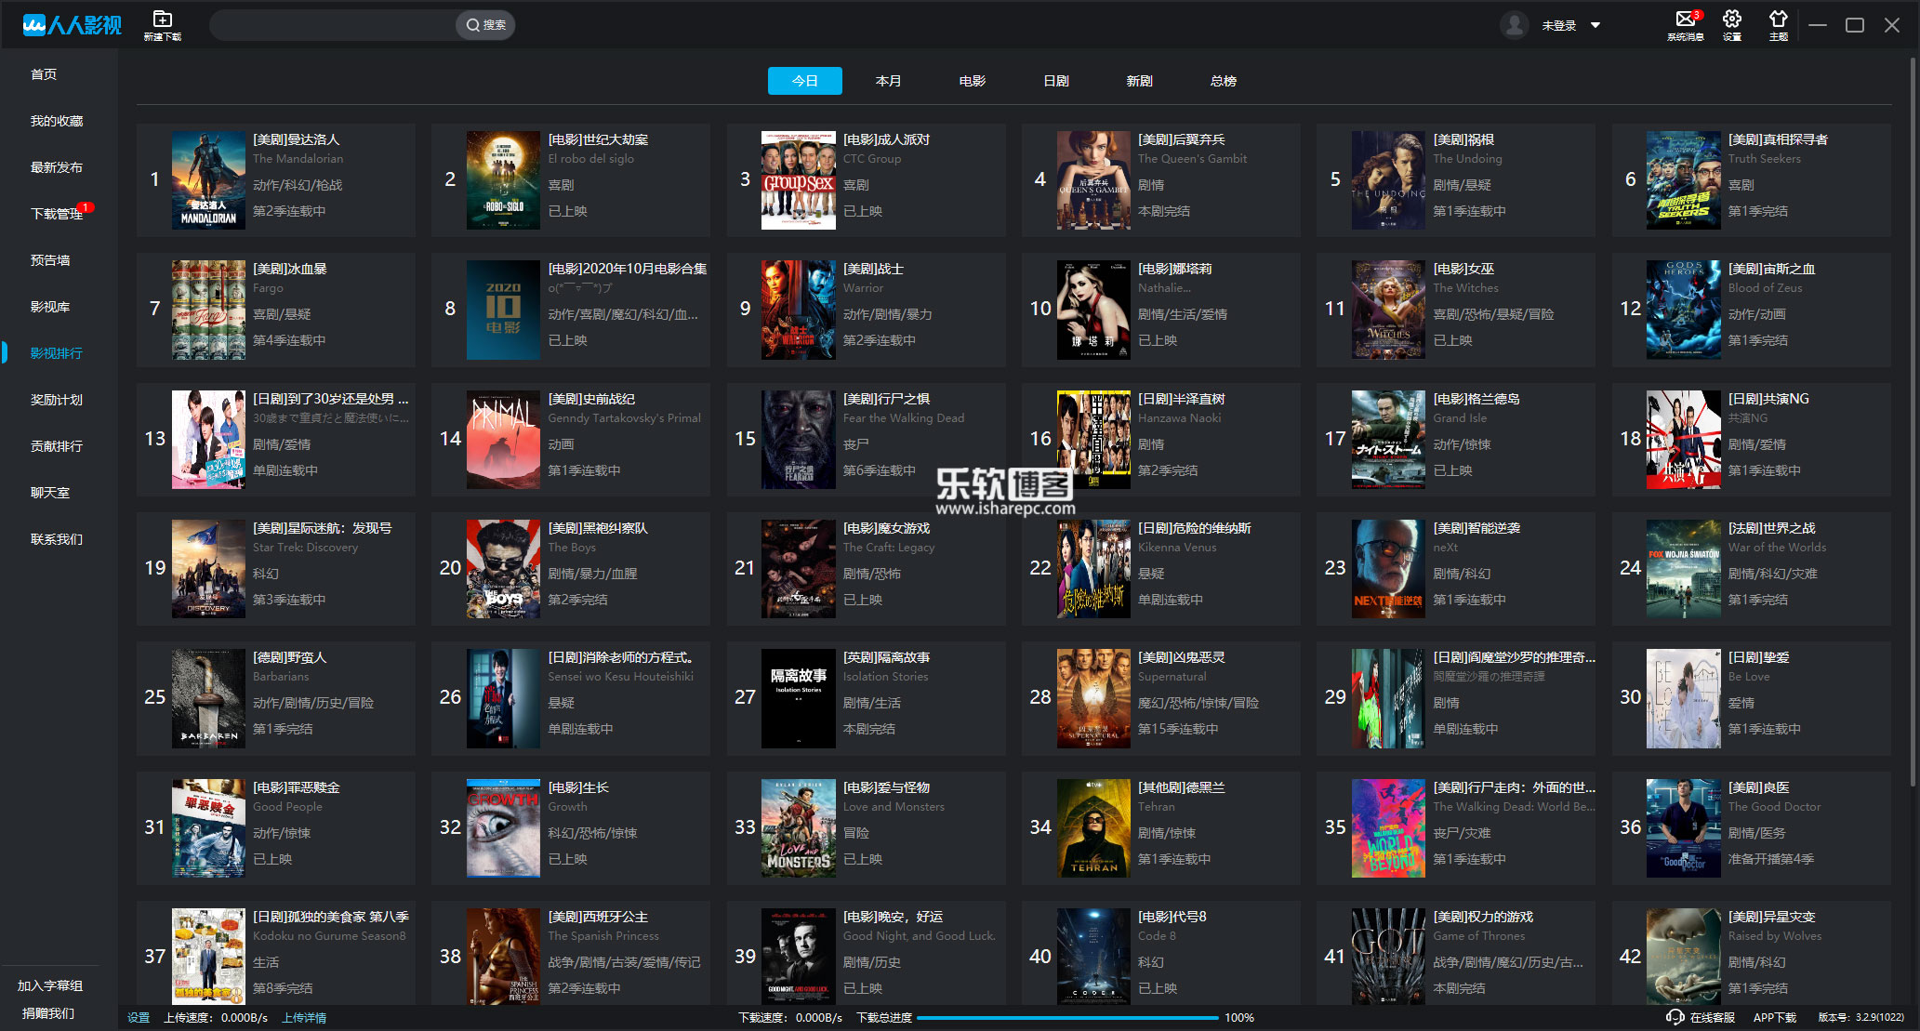1920x1031 pixels.
Task: Click title [英剧]隔离故事
Action: tap(886, 657)
